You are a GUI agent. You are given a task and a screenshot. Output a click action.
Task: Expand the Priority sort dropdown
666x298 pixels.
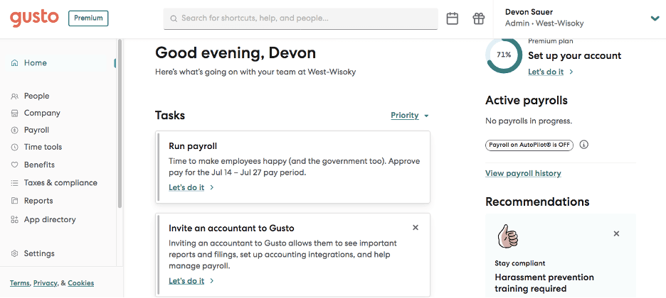coord(410,116)
